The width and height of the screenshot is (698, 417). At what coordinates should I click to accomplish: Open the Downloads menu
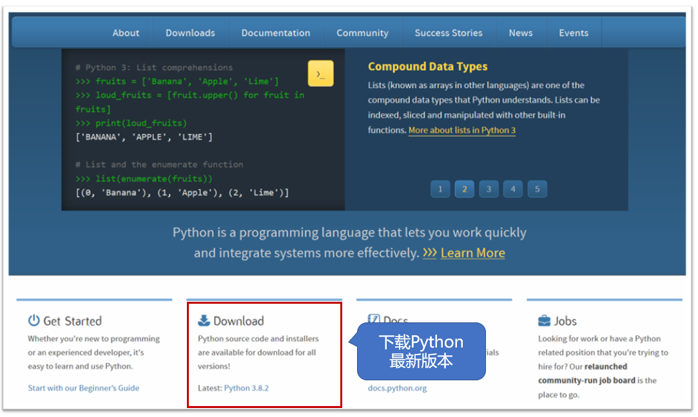tap(191, 33)
